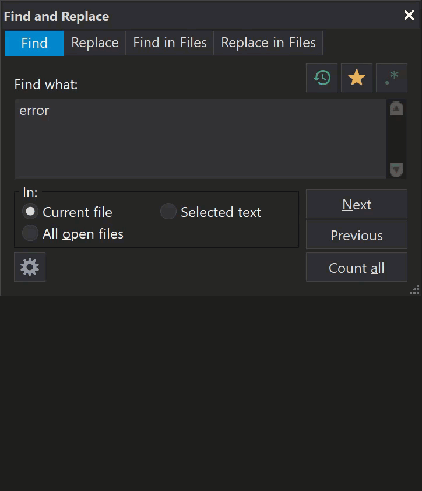Click the scrollbar down arrow icon
The width and height of the screenshot is (422, 491).
point(396,170)
